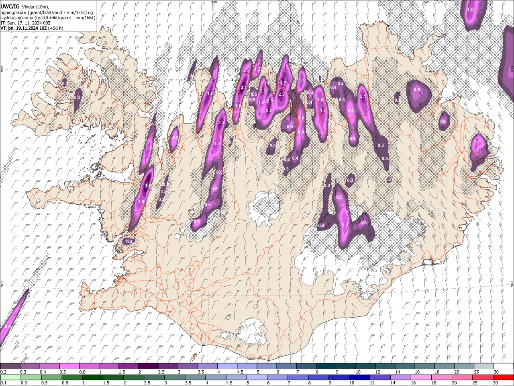Click the 0.2 label under the snow legend
514x386 pixels.
pyautogui.click(x=3, y=372)
